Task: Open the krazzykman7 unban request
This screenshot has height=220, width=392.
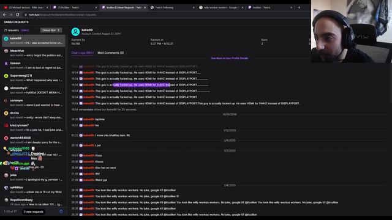Action: coord(34,128)
